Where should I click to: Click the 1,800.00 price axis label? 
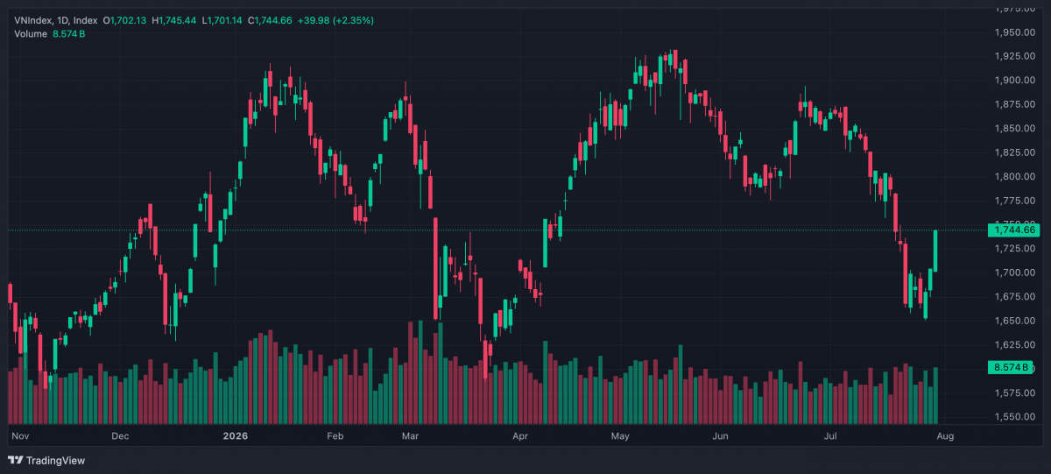coord(1017,176)
